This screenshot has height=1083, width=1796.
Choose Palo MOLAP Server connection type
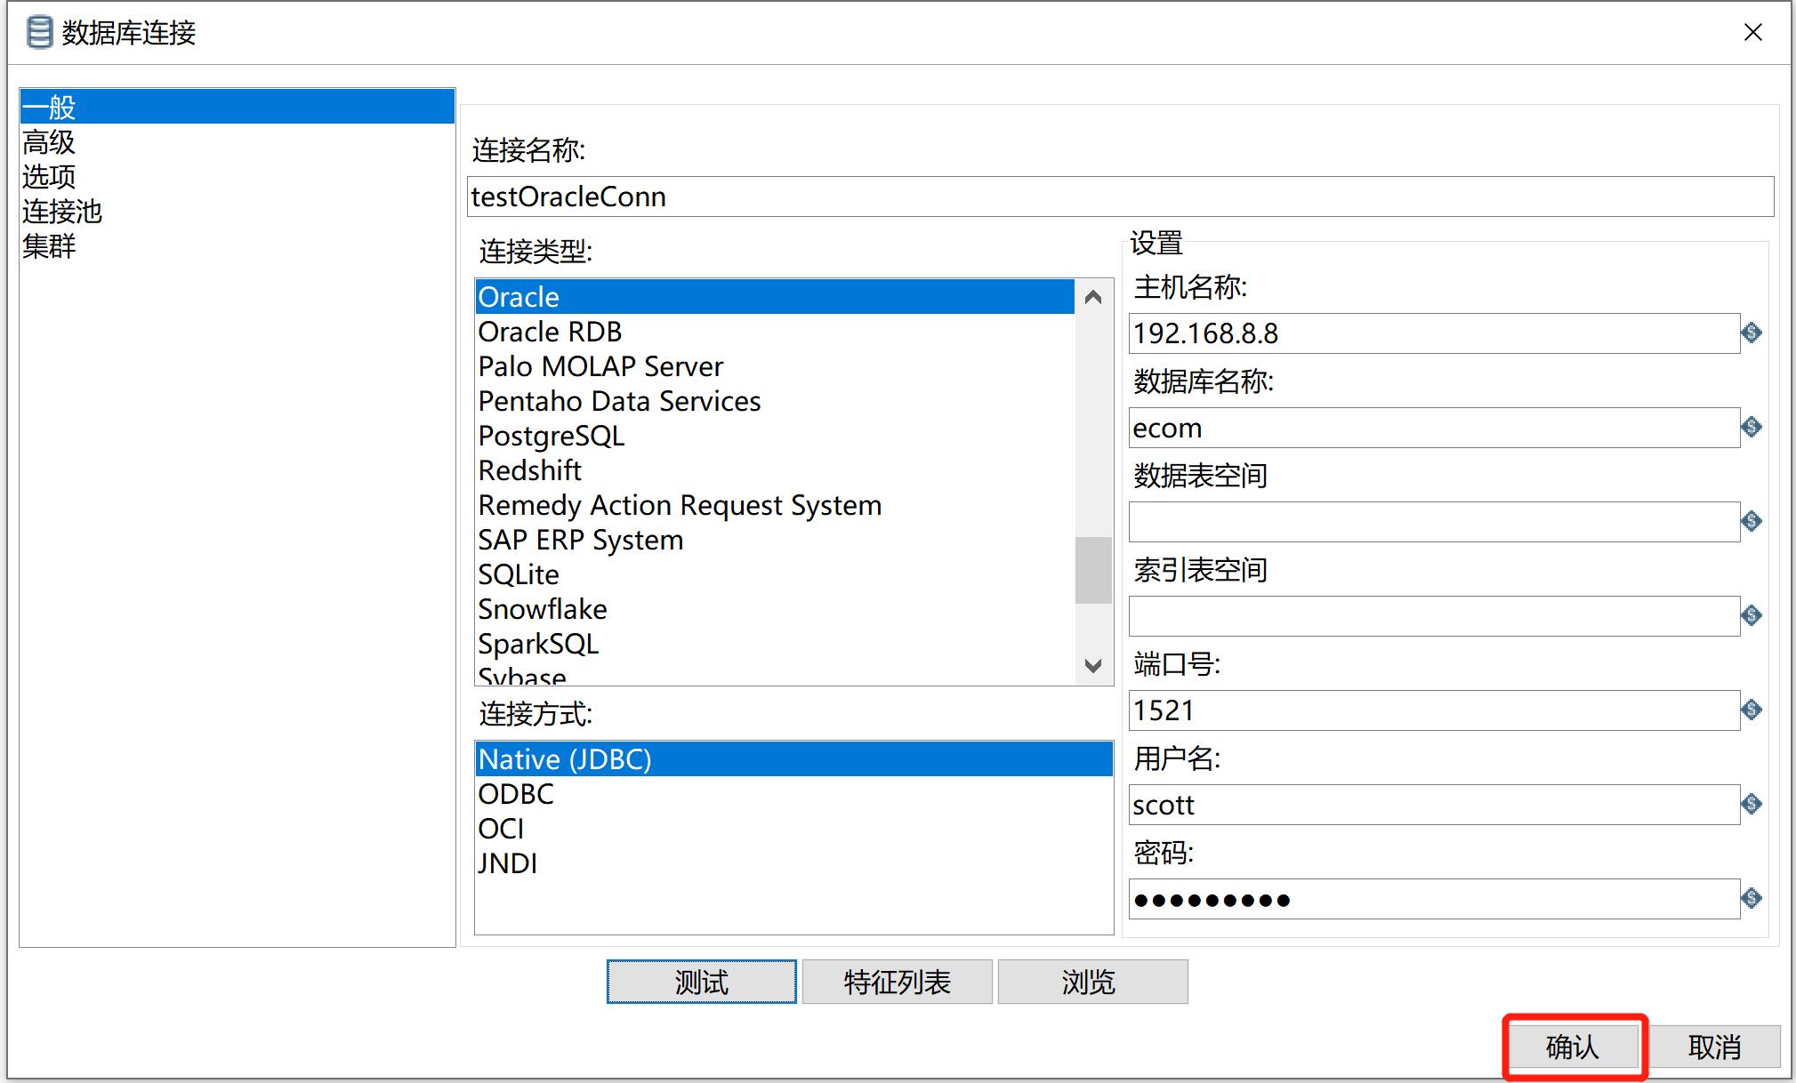[775, 366]
